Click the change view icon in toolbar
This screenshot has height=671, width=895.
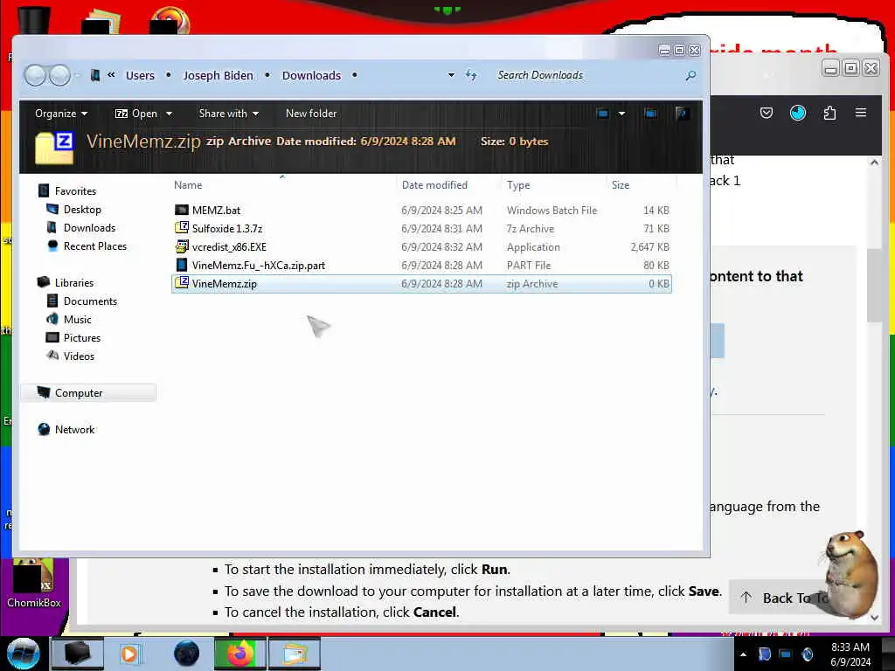coord(602,114)
